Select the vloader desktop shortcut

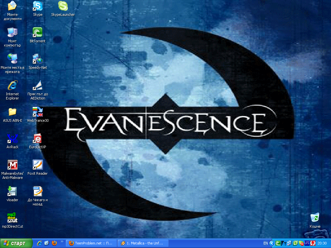tap(13, 194)
